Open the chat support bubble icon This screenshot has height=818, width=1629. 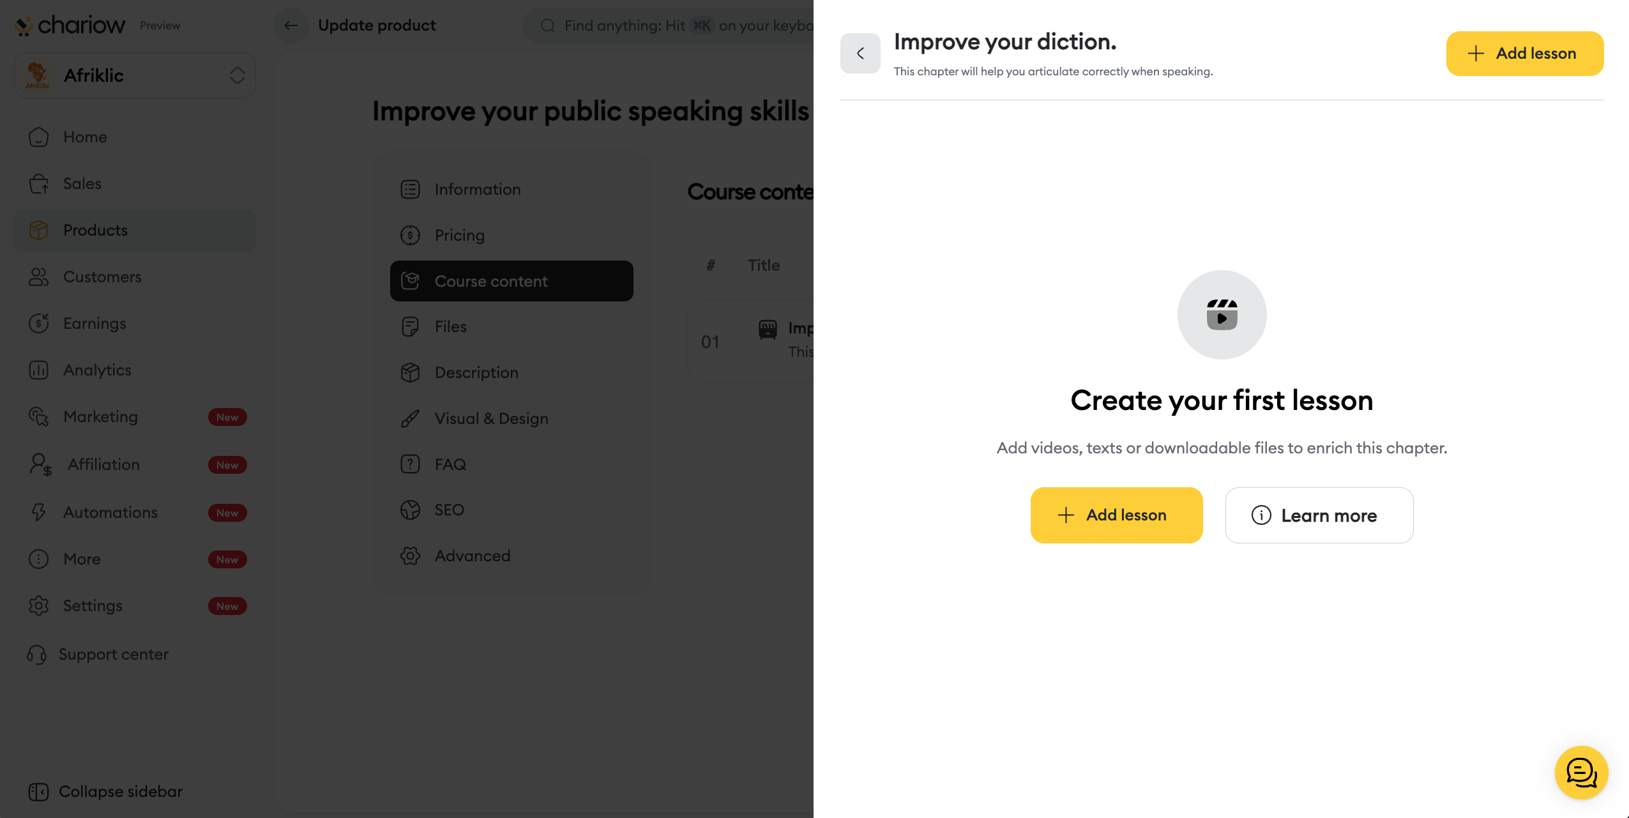click(x=1581, y=772)
